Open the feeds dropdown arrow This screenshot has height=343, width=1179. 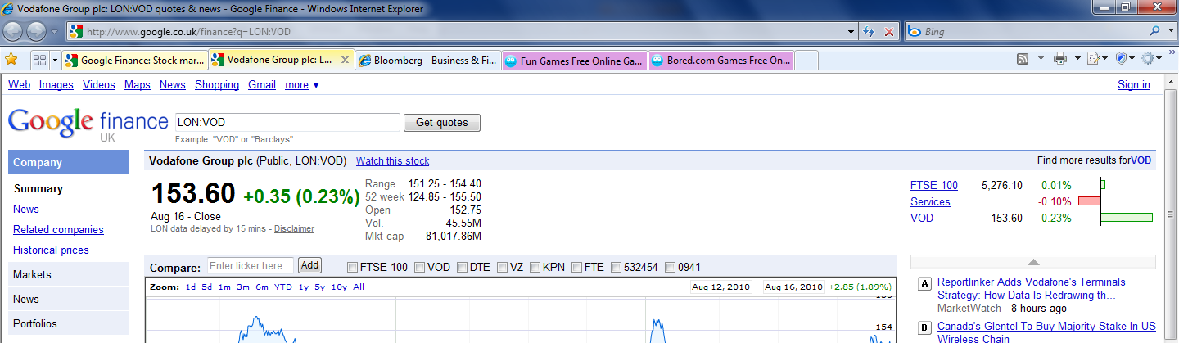tap(1040, 59)
